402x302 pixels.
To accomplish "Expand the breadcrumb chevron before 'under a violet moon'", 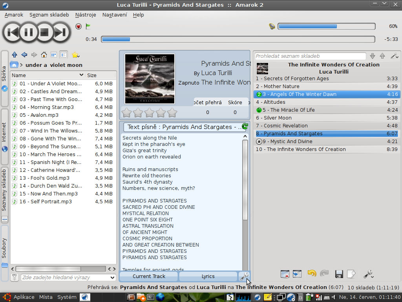I will point(22,65).
